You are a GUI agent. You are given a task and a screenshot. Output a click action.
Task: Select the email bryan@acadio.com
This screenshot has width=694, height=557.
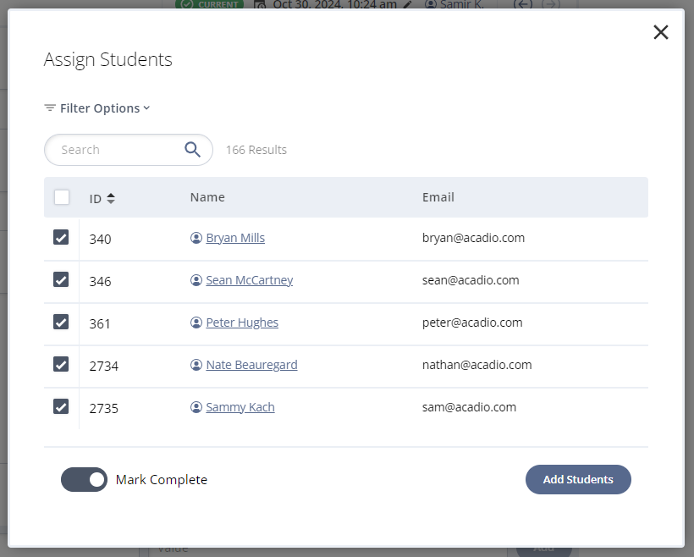click(x=473, y=238)
